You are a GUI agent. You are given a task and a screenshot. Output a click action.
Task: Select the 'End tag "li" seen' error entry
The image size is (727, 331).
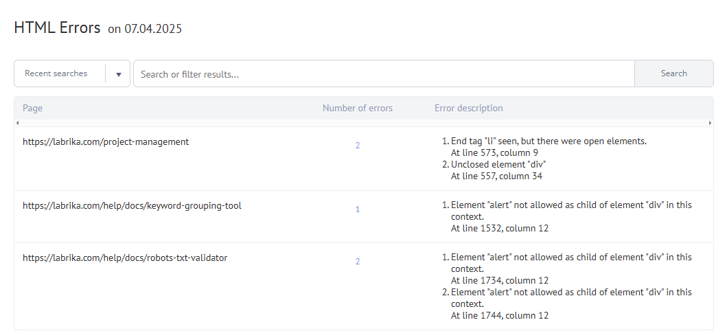pyautogui.click(x=548, y=141)
